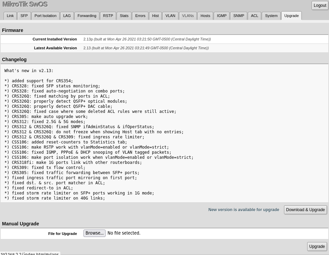Click Download & Upgrade button

click(305, 210)
